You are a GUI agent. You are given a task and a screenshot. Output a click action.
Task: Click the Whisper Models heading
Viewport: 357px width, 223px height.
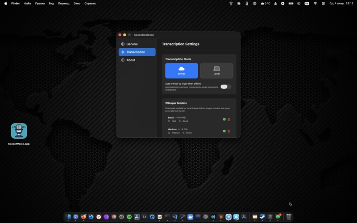point(176,103)
